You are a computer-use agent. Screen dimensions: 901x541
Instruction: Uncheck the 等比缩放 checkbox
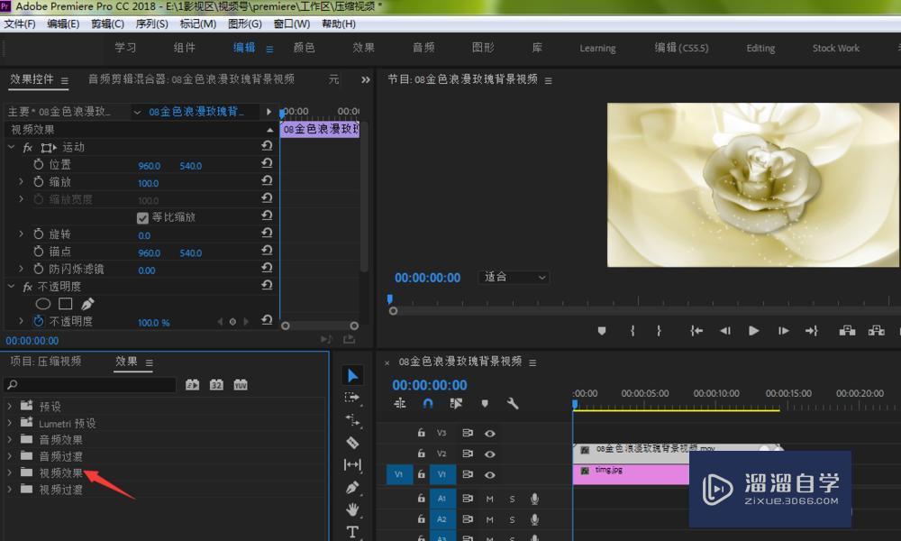[142, 218]
